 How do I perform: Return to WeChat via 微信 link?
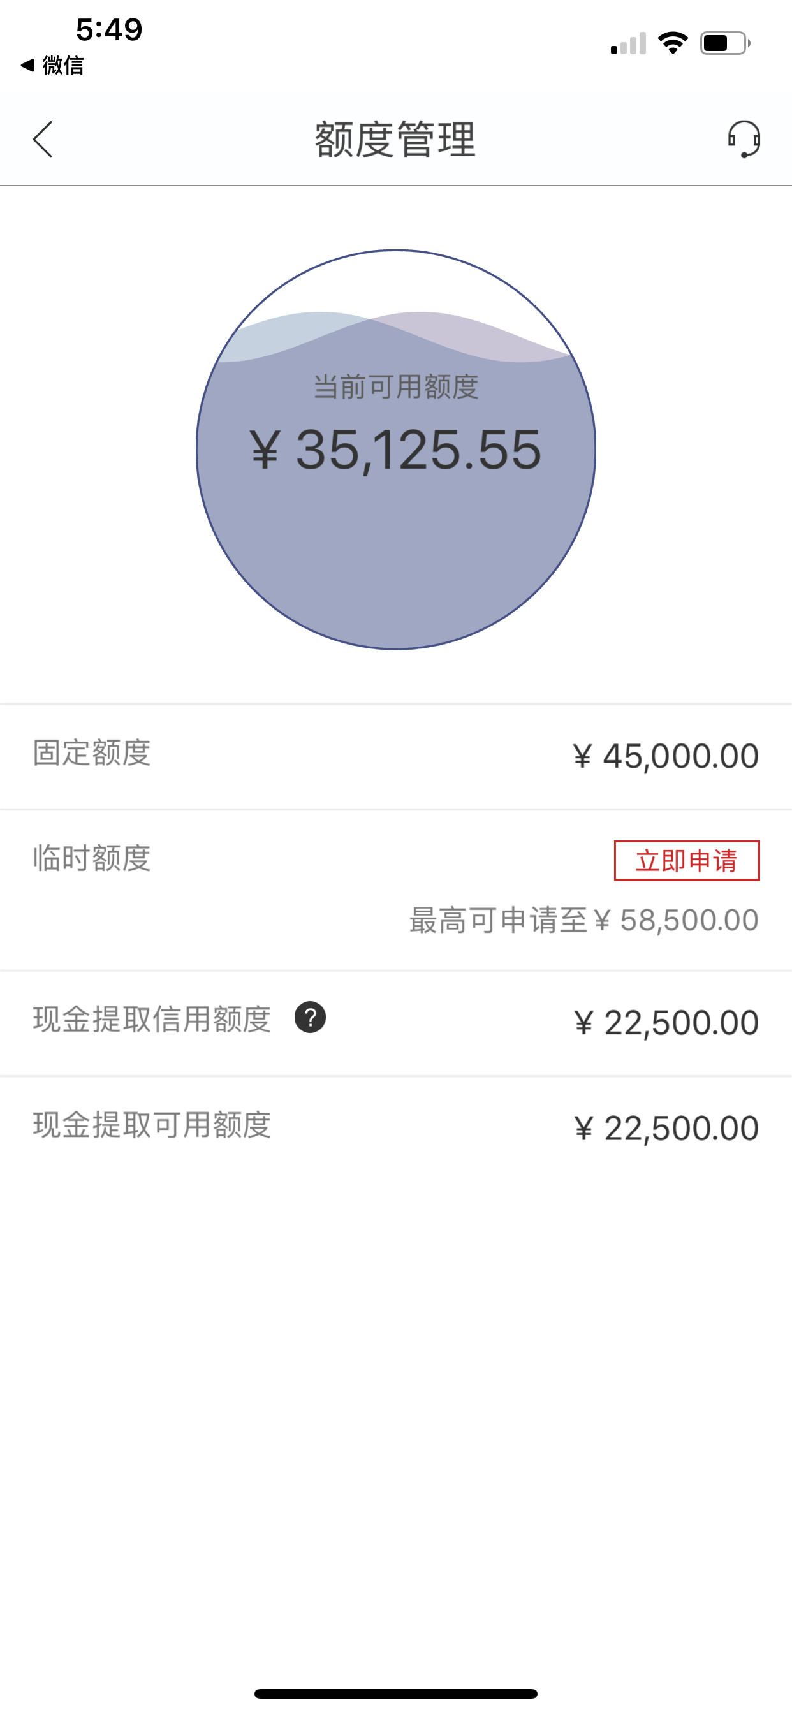52,65
